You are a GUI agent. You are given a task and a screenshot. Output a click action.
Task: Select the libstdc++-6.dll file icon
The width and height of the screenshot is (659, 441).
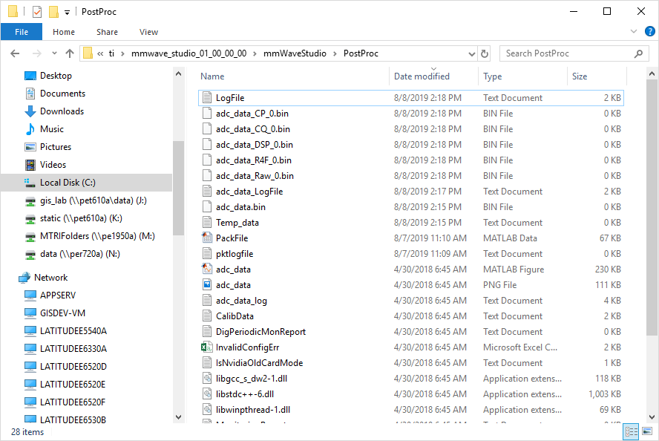click(x=207, y=394)
